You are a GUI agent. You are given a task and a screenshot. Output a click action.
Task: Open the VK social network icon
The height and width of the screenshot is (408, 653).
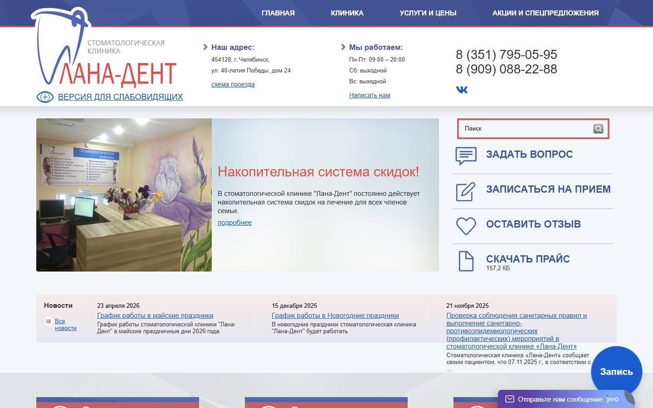pyautogui.click(x=462, y=89)
